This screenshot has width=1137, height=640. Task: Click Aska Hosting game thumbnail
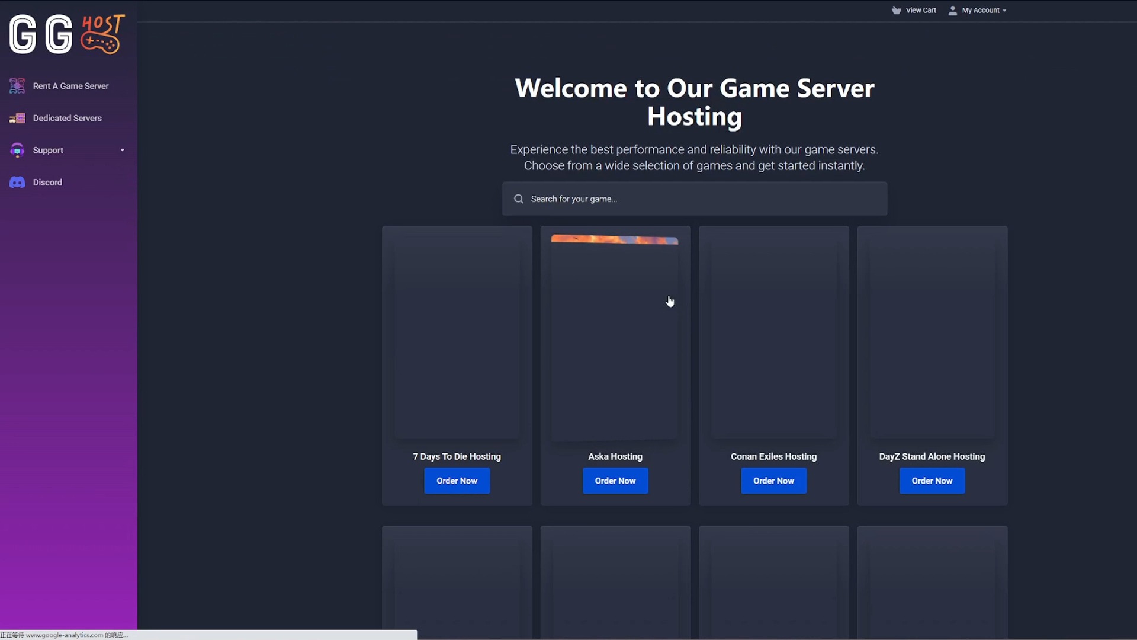coord(615,337)
